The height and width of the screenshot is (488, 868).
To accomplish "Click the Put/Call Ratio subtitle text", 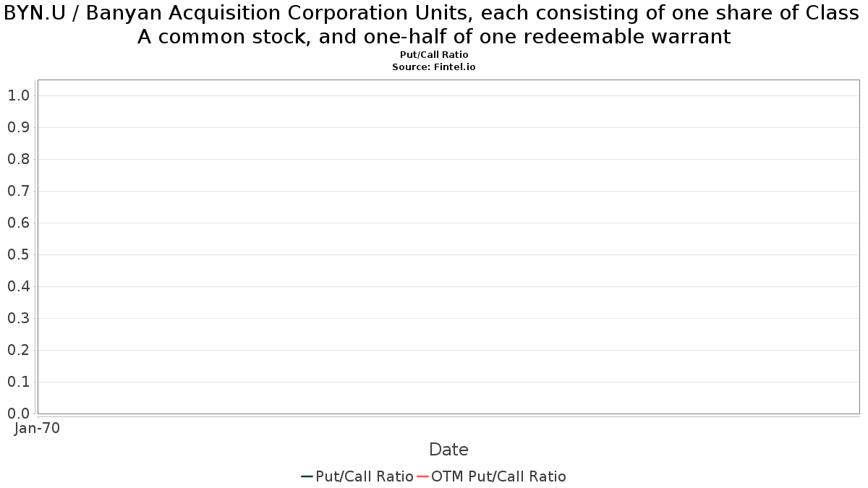I will coord(434,55).
